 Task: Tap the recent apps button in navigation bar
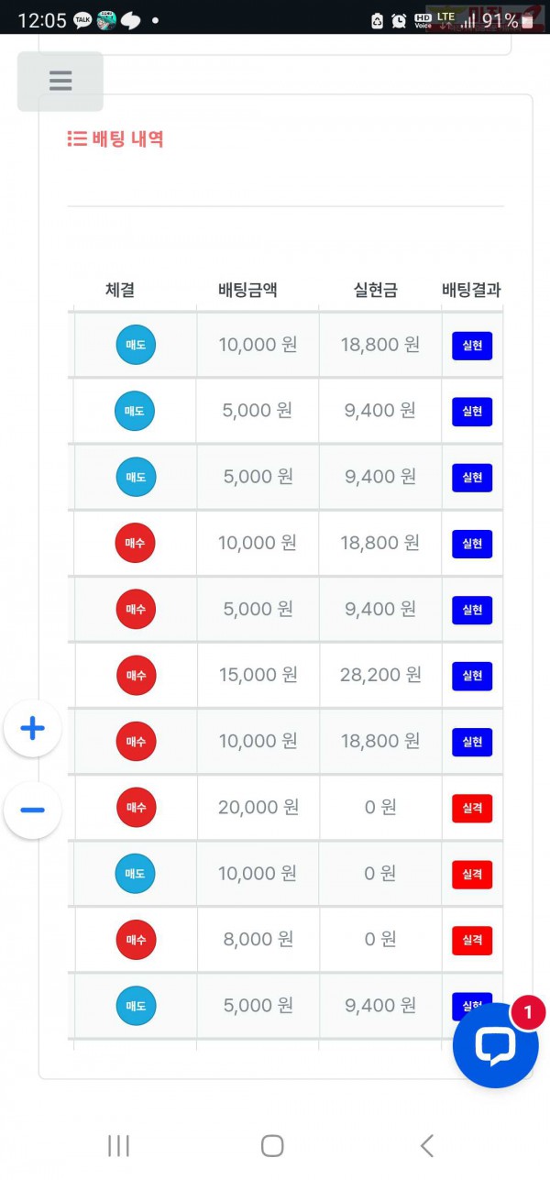click(x=119, y=1145)
